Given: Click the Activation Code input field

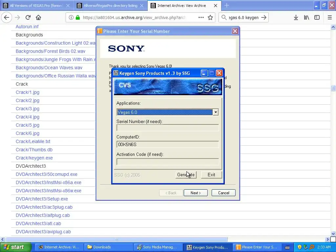Looking at the screenshot, I should 168,162.
